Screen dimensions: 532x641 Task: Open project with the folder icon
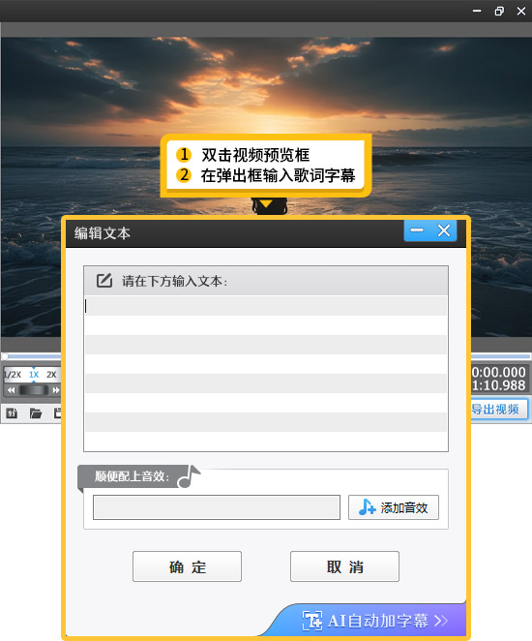(36, 413)
